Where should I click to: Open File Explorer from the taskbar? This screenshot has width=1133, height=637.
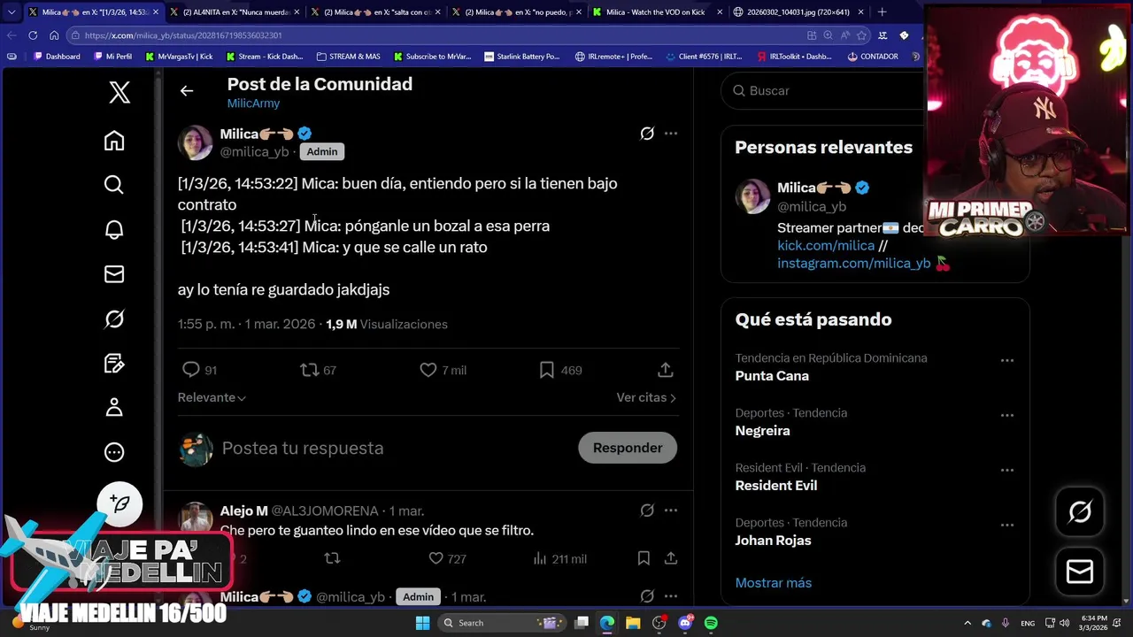tap(633, 623)
